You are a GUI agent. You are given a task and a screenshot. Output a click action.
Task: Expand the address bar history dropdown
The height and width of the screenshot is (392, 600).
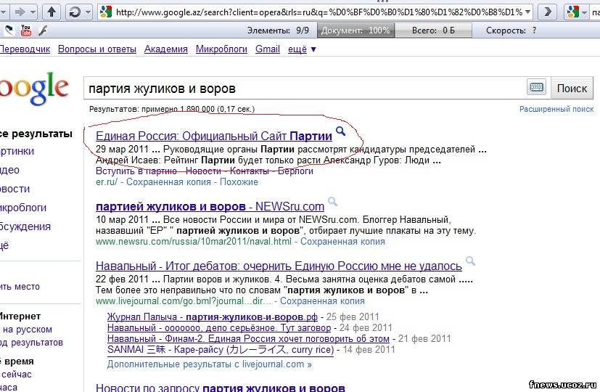[527, 12]
